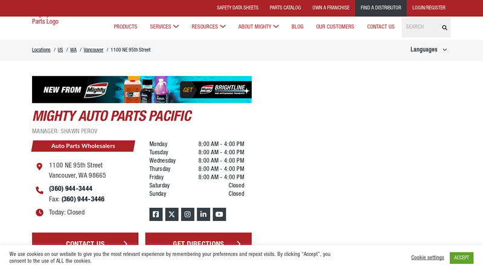
Task: Click the Vancouver breadcrumb link
Action: [94, 50]
